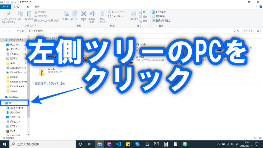Open the shortcut (ショートカット) dropdown in ribbon
263x148 pixels.
pos(117,16)
